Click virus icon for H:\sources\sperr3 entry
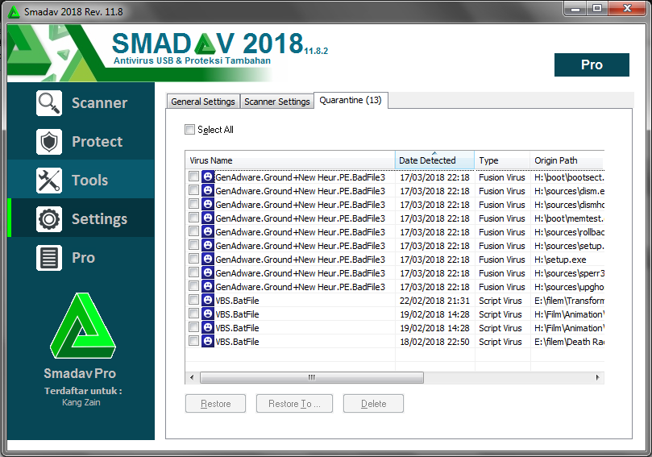The width and height of the screenshot is (652, 457). 207,272
